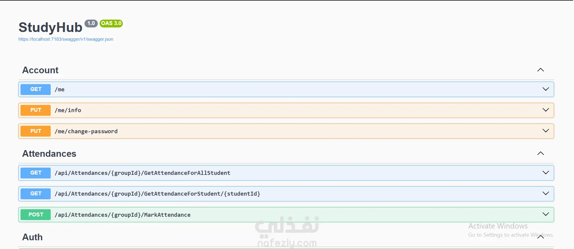Expand the GetAttendanceForAllStudent endpoint arrow
The image size is (574, 249).
(546, 173)
